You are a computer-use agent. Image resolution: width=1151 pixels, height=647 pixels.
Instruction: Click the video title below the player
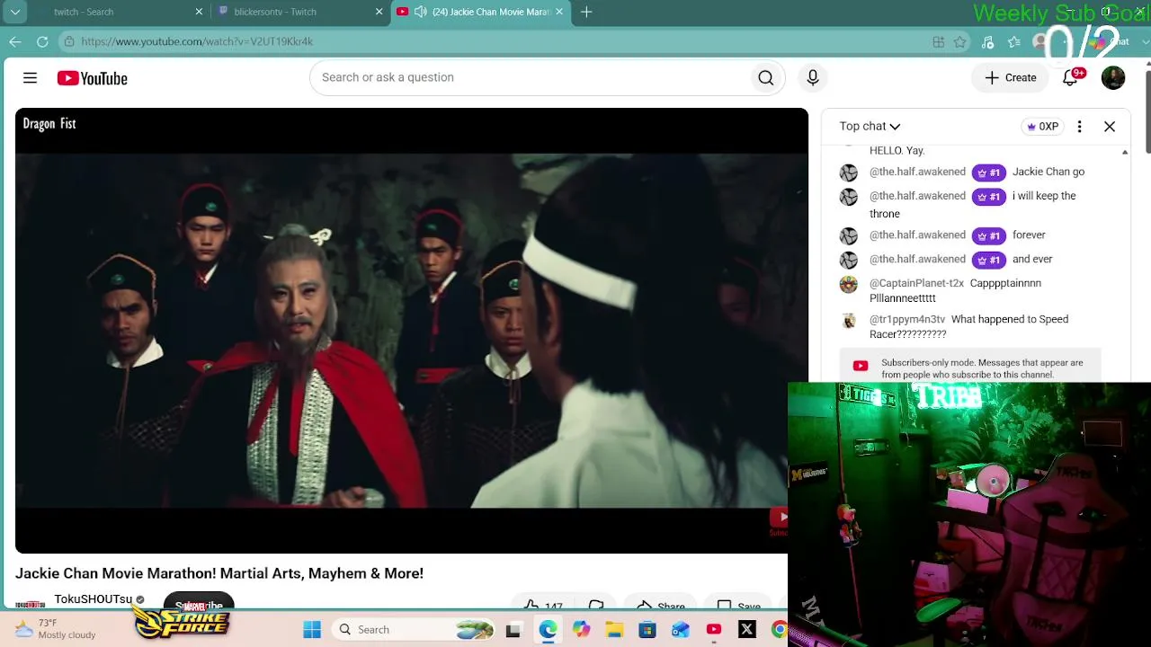(219, 573)
